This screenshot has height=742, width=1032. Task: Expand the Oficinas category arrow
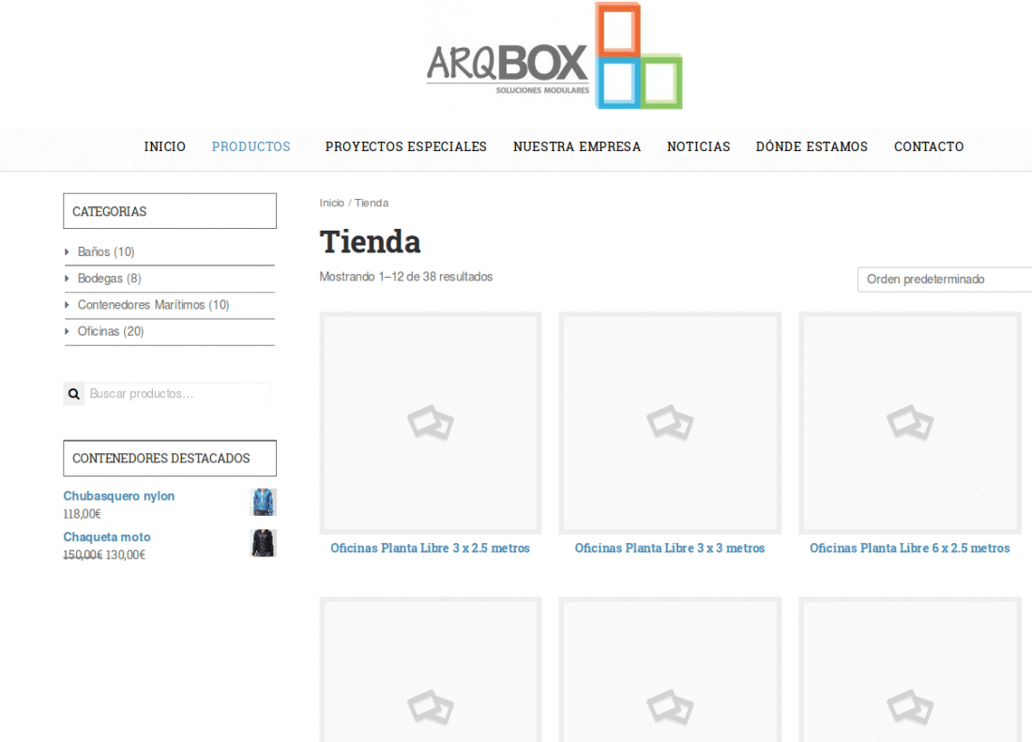68,331
